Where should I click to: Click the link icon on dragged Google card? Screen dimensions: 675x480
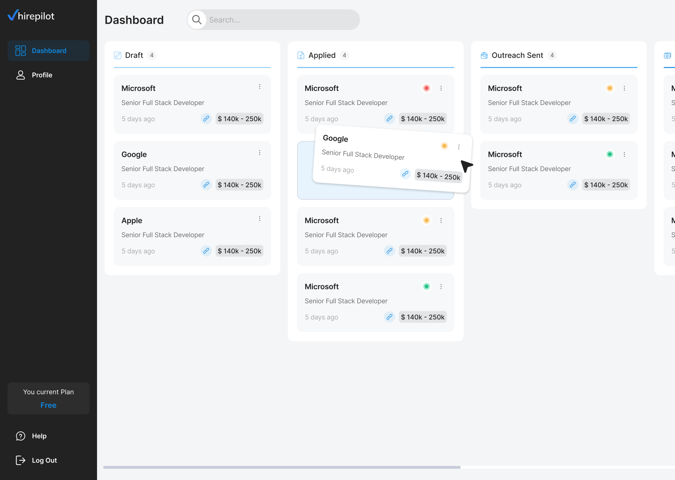[x=405, y=174]
